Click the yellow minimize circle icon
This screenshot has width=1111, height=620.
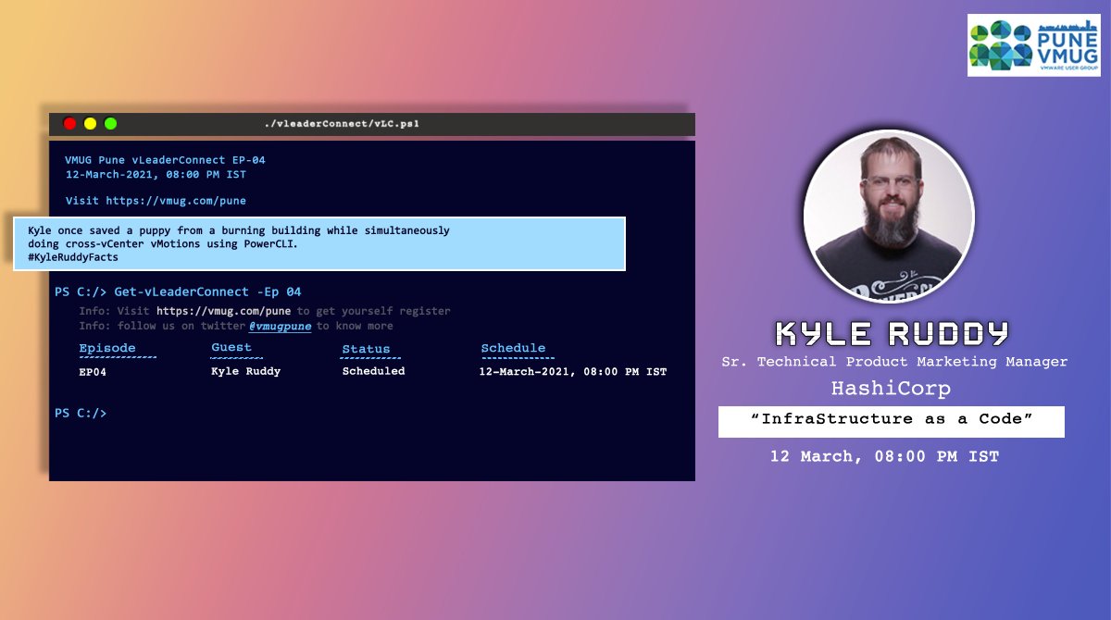click(x=90, y=122)
